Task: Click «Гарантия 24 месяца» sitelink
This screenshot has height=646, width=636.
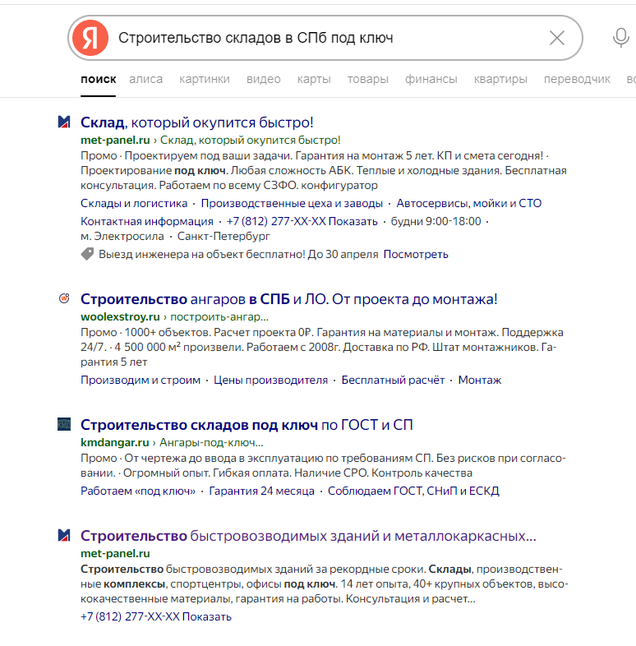Action: click(261, 491)
